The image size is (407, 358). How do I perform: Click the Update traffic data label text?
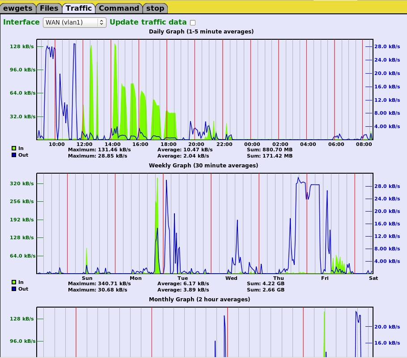(148, 22)
